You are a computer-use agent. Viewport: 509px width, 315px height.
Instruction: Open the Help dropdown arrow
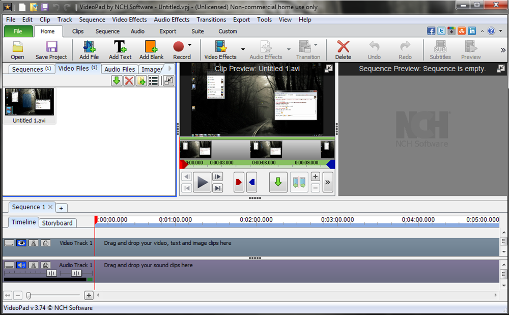click(500, 31)
